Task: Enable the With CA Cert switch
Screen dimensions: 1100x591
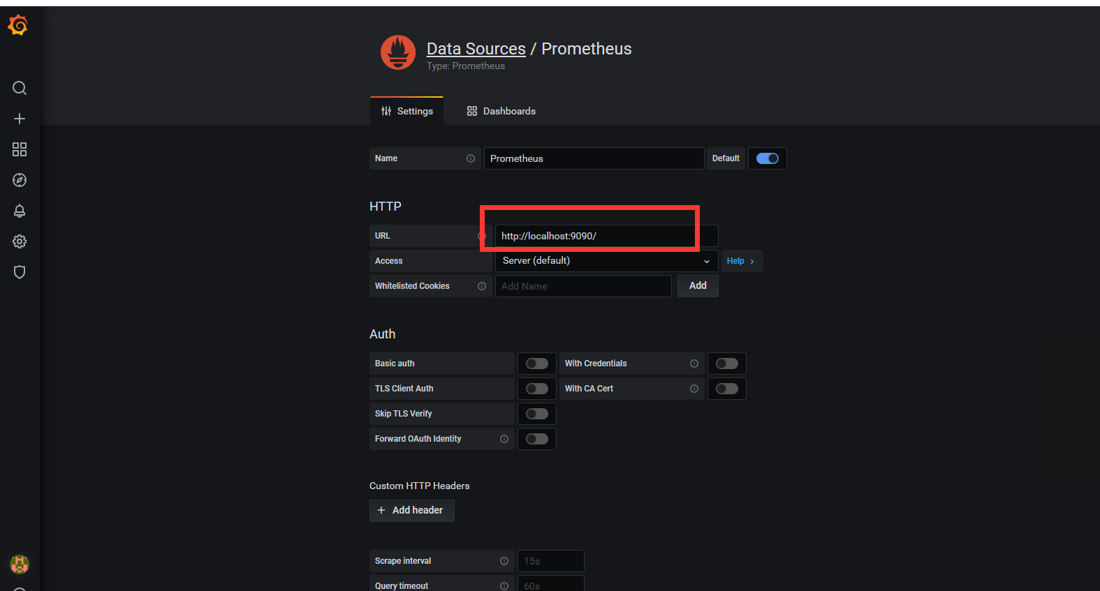Action: click(x=727, y=389)
